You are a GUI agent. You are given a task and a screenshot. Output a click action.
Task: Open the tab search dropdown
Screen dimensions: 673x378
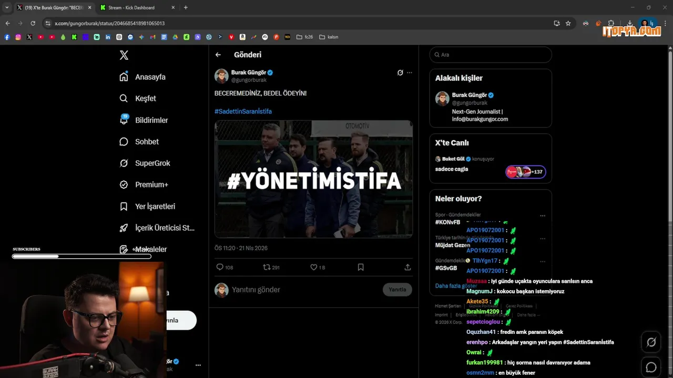[7, 7]
